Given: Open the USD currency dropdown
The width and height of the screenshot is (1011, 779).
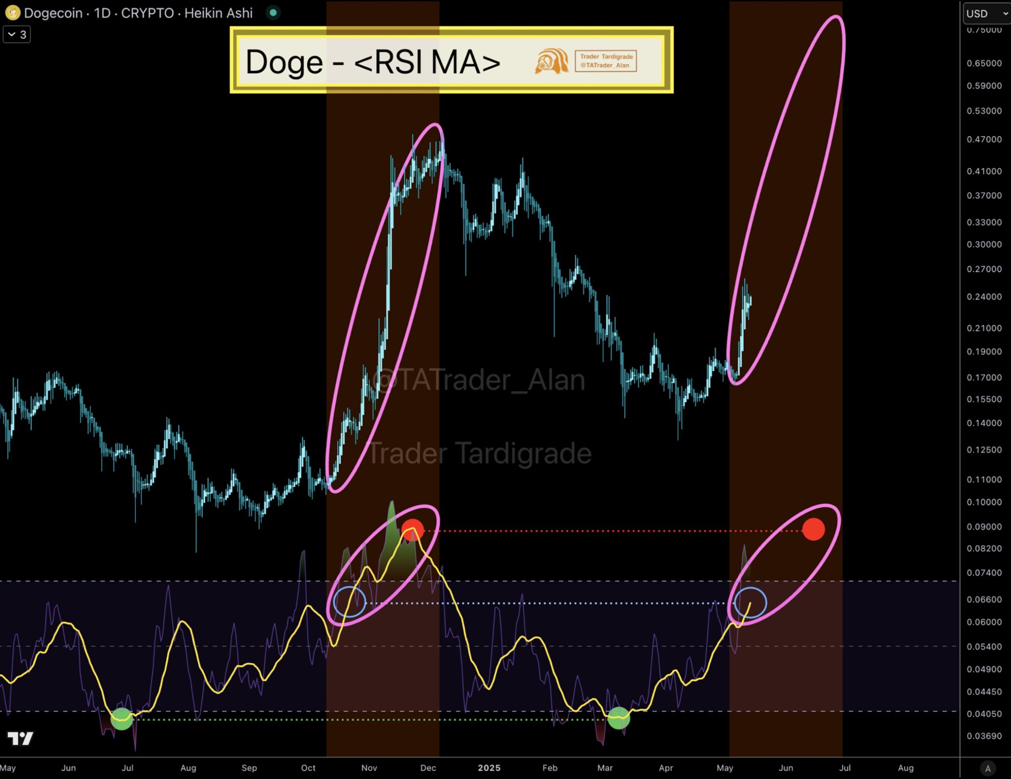Looking at the screenshot, I should click(x=987, y=13).
